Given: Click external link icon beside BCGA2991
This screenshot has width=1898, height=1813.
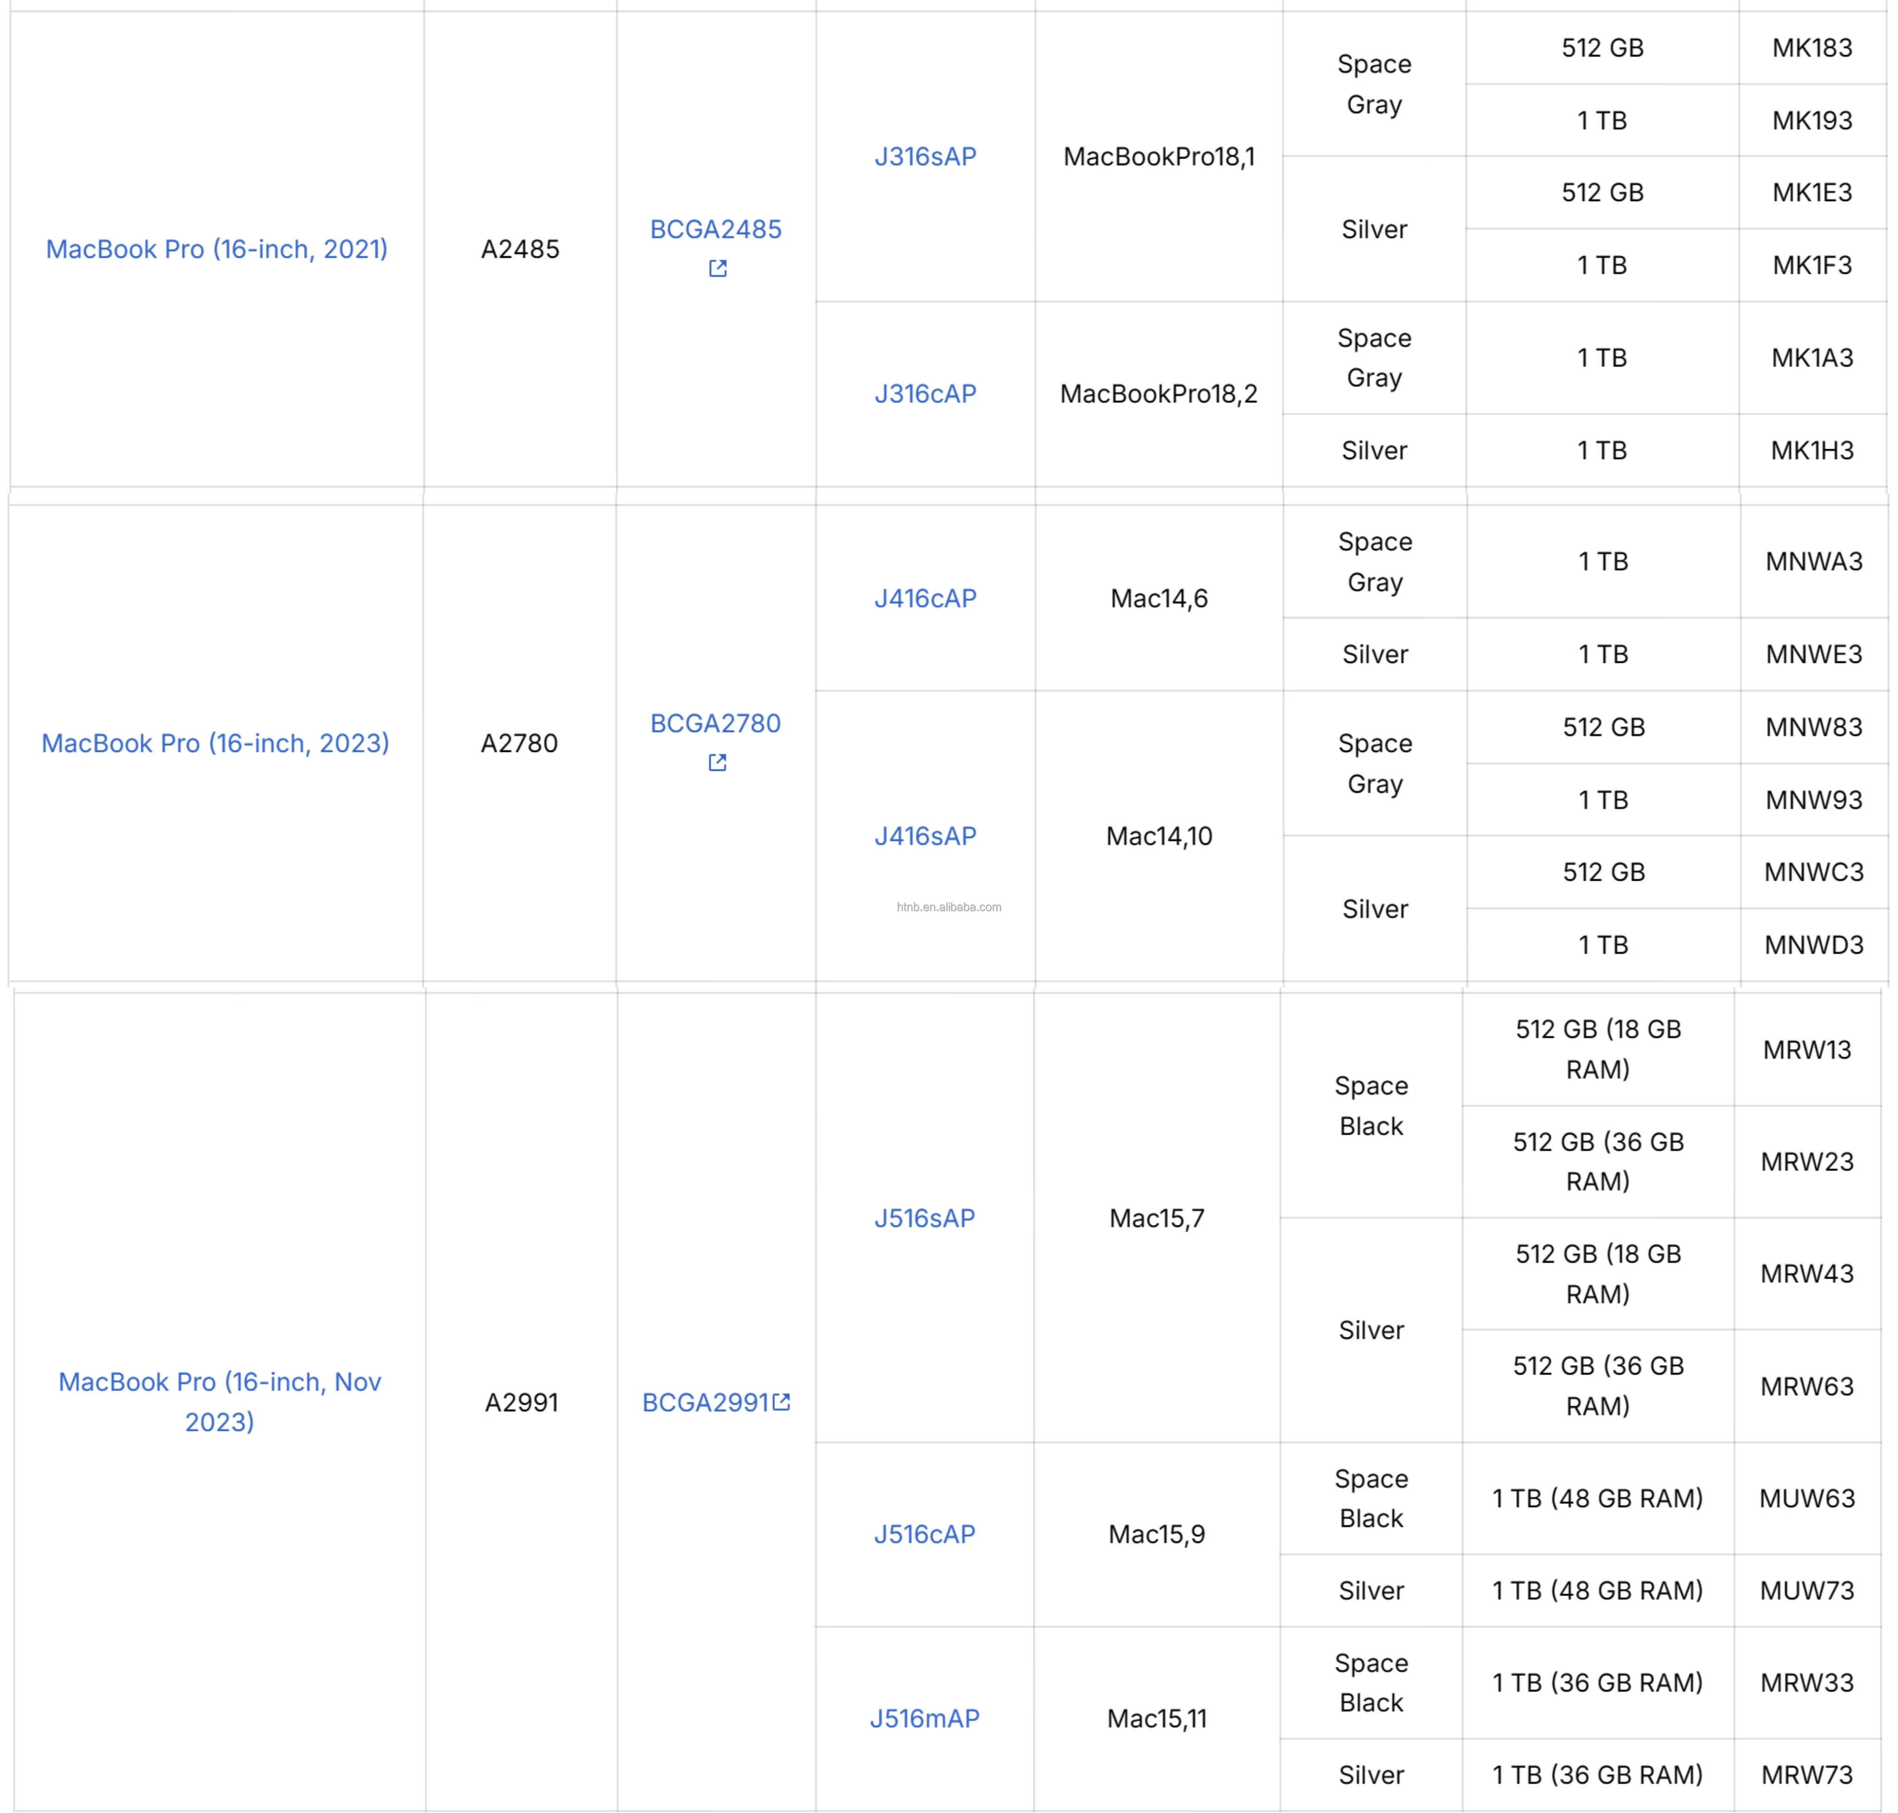Looking at the screenshot, I should 781,1401.
